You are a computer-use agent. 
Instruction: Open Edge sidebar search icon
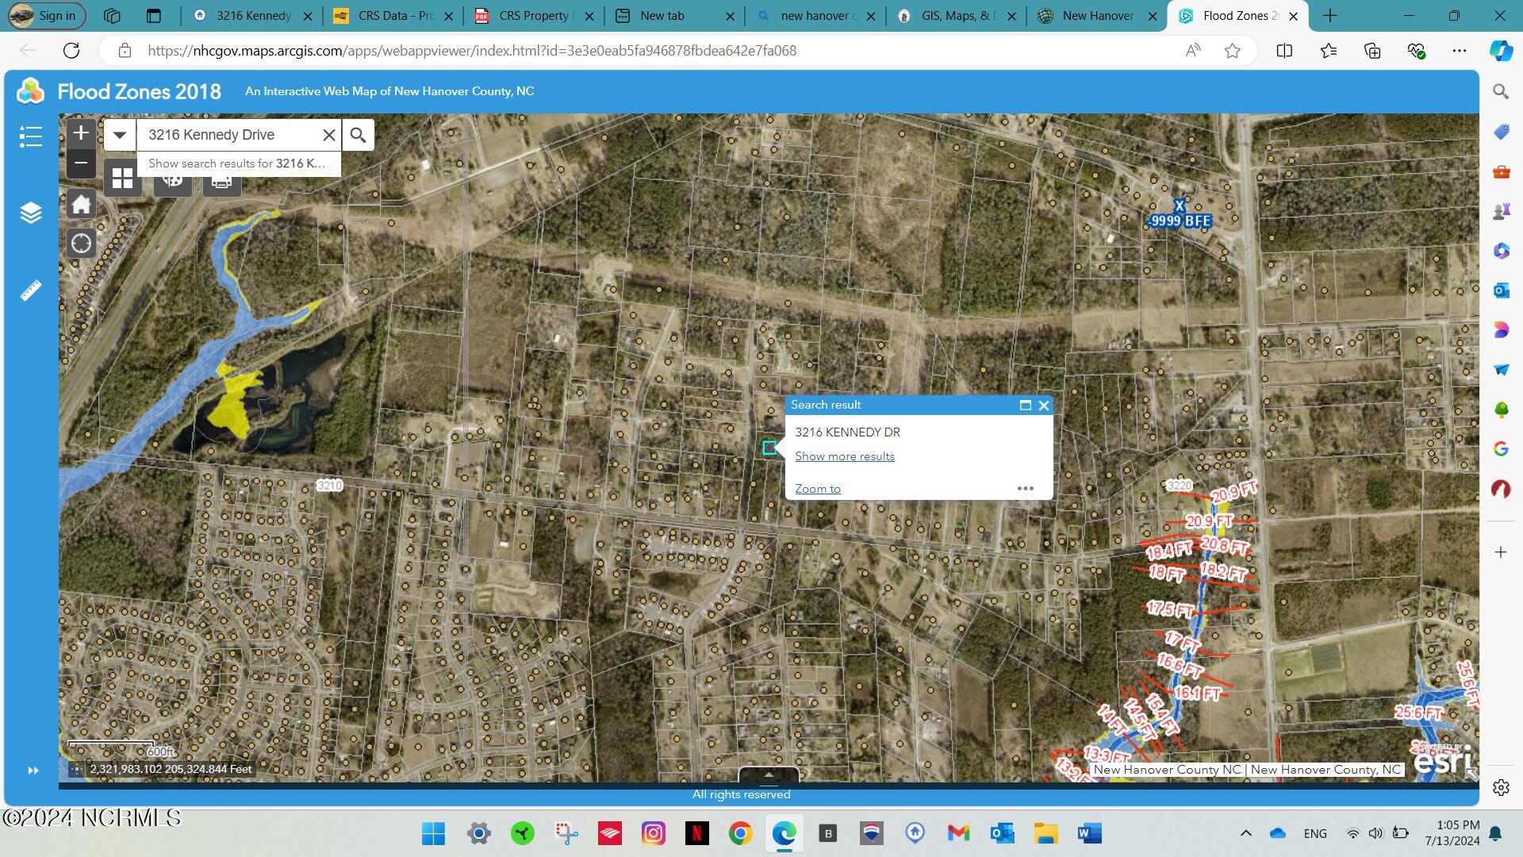[x=1501, y=92]
